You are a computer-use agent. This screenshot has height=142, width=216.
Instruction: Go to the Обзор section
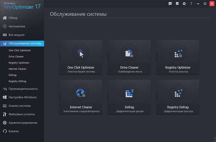(13, 18)
